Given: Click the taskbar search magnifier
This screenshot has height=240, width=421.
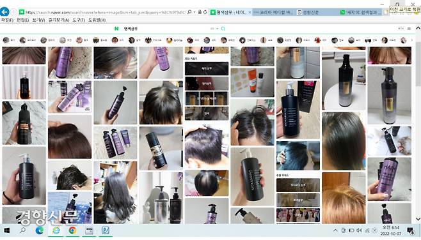Looking at the screenshot, I should tap(23, 230).
